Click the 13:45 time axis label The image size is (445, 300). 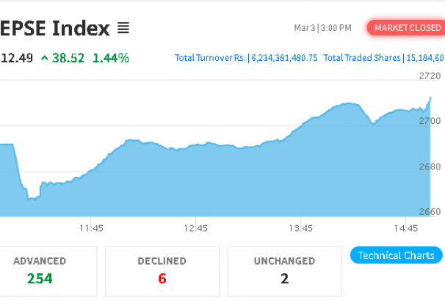pos(301,228)
